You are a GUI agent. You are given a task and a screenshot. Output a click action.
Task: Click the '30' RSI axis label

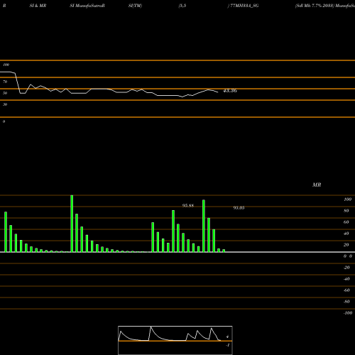(x=5, y=104)
